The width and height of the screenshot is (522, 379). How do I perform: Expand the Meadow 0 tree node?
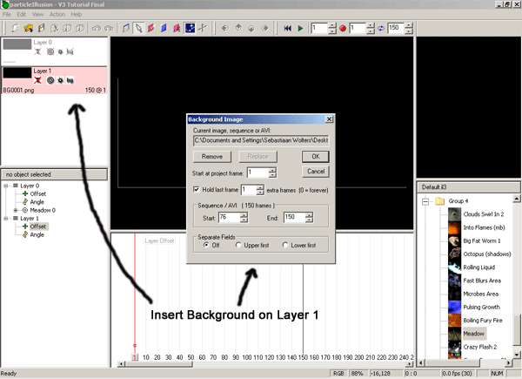(17, 210)
